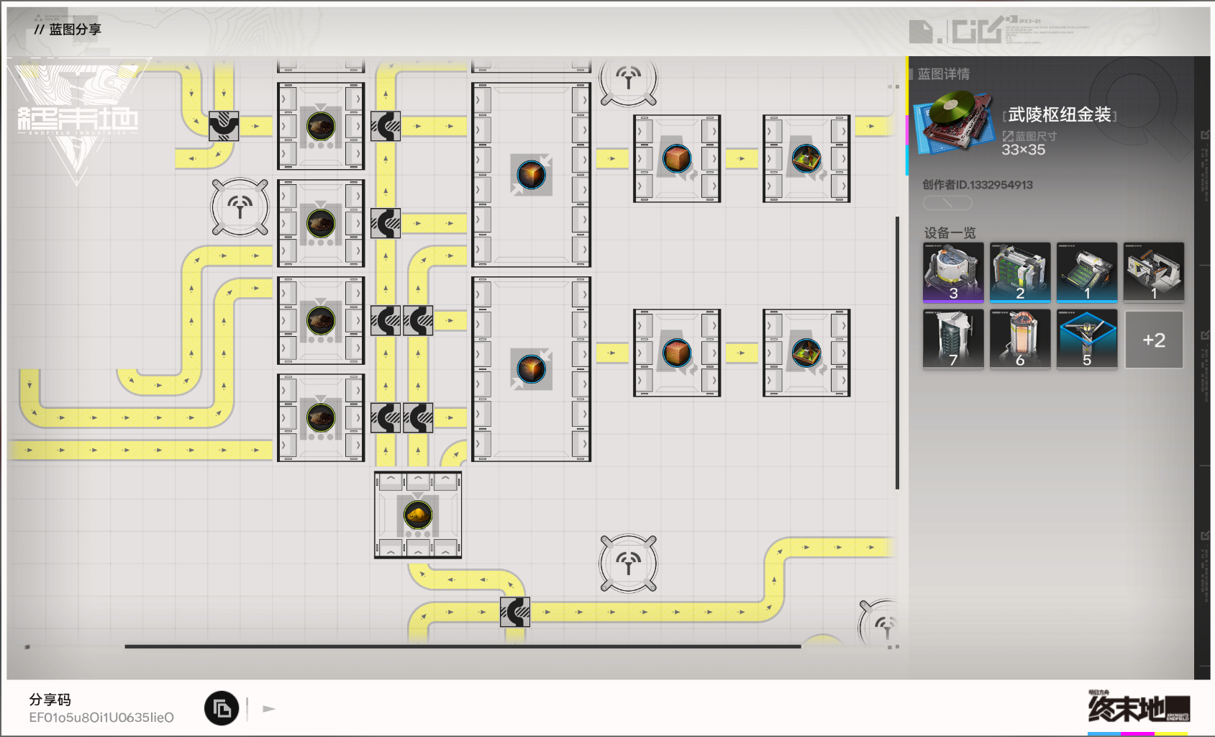Viewport: 1215px width, 737px height.
Task: Open the equipment tile showing count 3
Action: click(x=953, y=273)
